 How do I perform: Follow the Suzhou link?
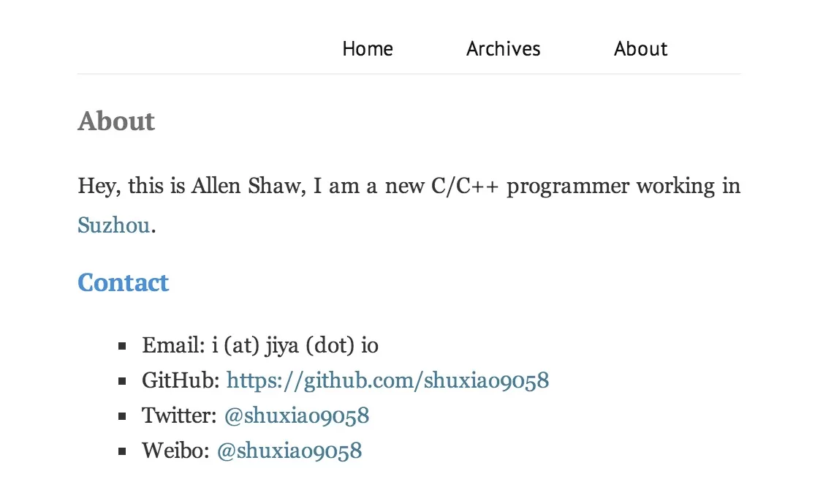113,225
